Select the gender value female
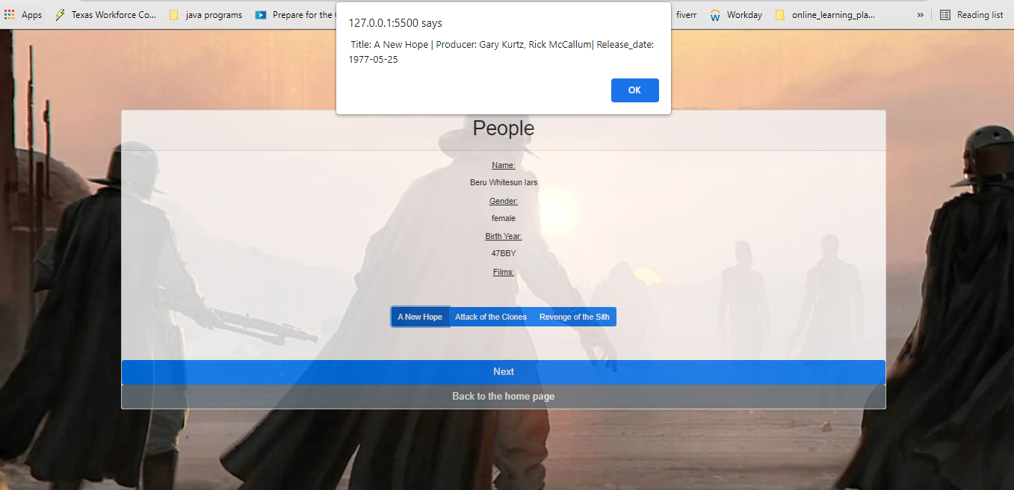1014x490 pixels. click(504, 219)
